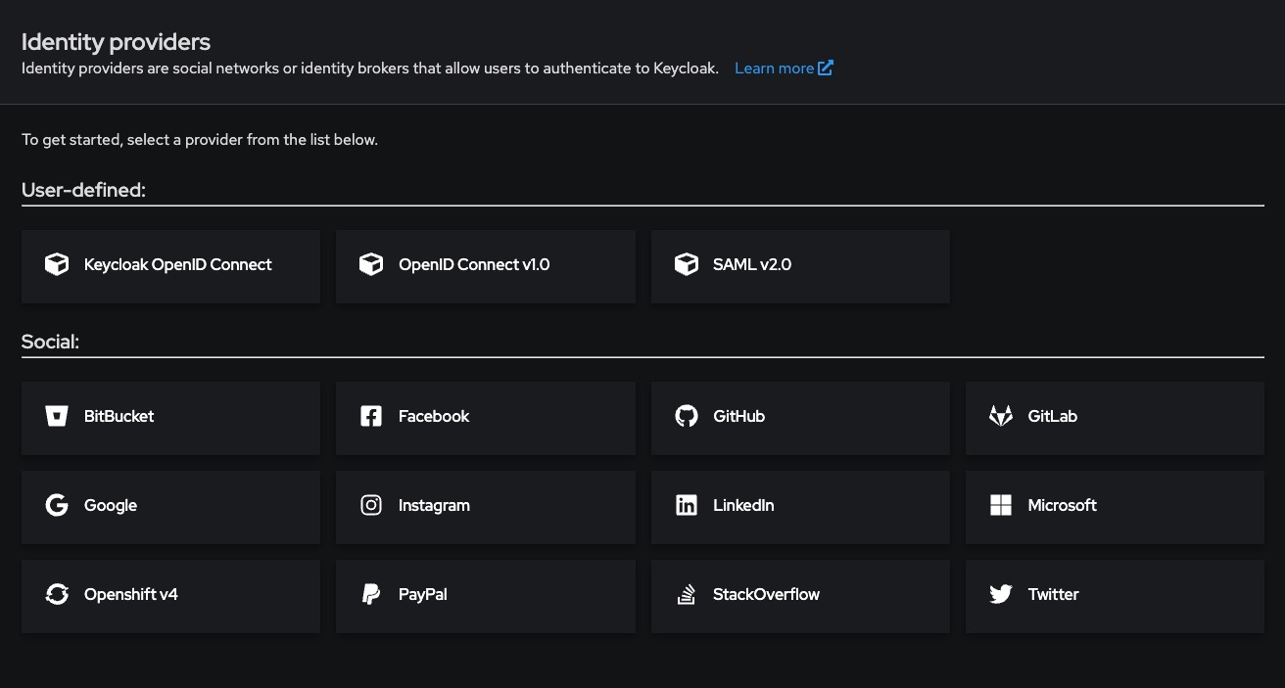The image size is (1285, 688).
Task: Click the Twitter bird icon
Action: pos(1000,594)
